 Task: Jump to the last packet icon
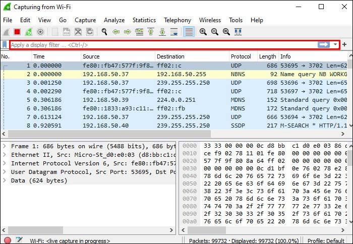pos(162,32)
